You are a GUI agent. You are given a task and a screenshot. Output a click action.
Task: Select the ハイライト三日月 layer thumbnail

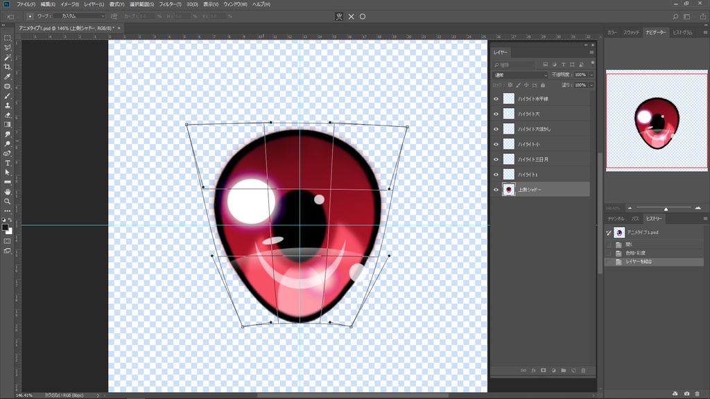coord(509,159)
